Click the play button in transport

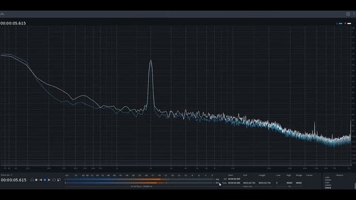[x=50, y=180]
